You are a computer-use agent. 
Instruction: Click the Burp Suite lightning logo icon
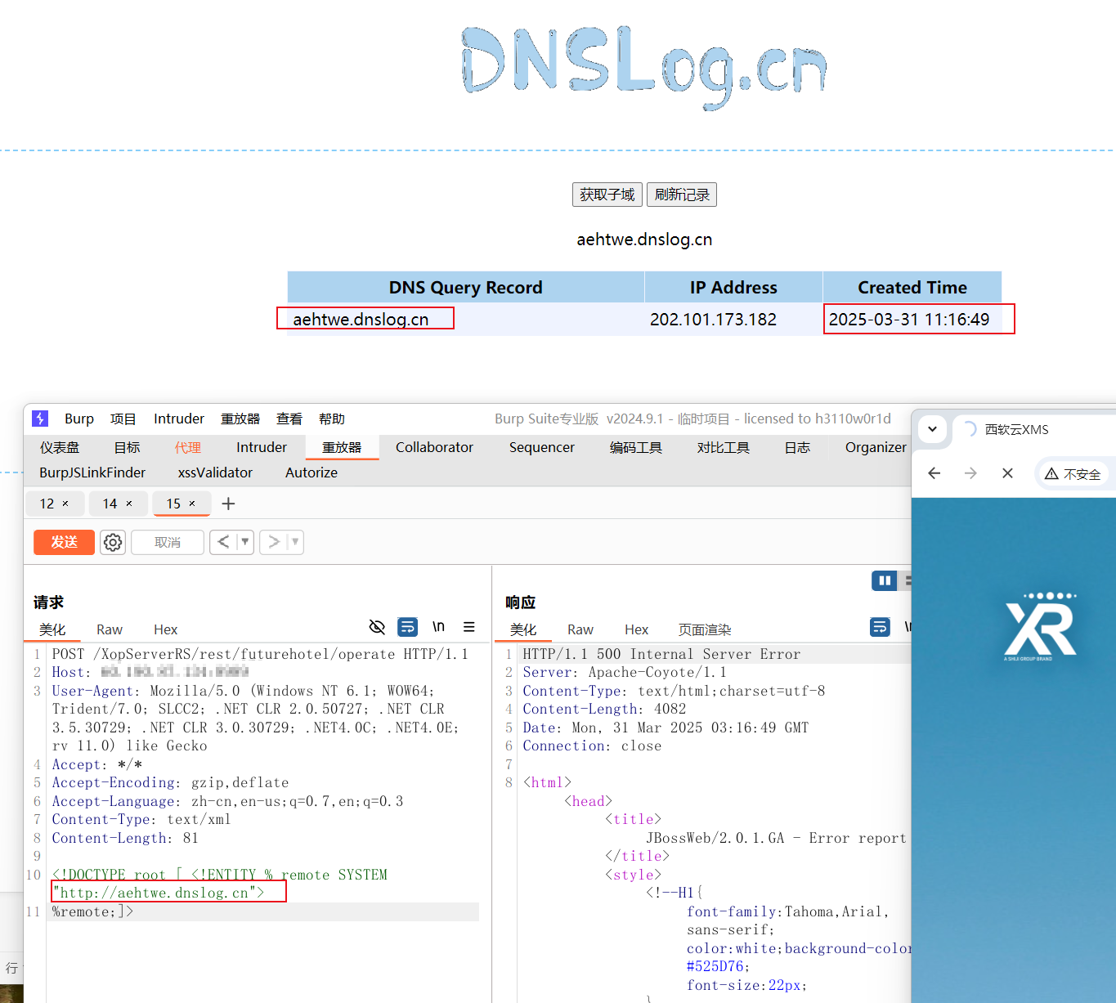(x=40, y=419)
